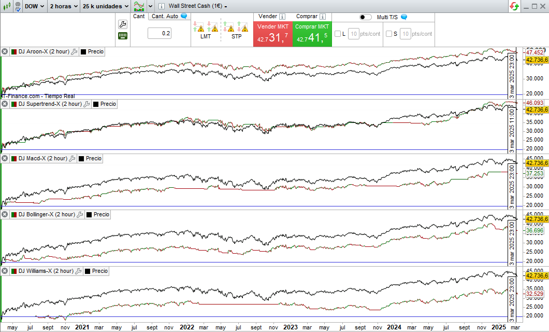Enable the S pts/cont checkbox
This screenshot has height=332, width=549.
click(389, 34)
